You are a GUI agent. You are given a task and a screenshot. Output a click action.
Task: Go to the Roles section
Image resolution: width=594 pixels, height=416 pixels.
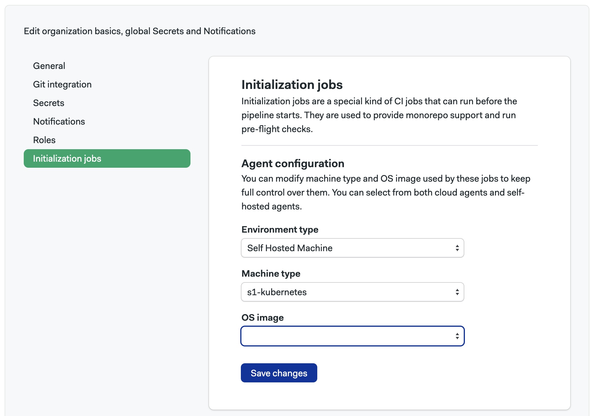tap(44, 140)
